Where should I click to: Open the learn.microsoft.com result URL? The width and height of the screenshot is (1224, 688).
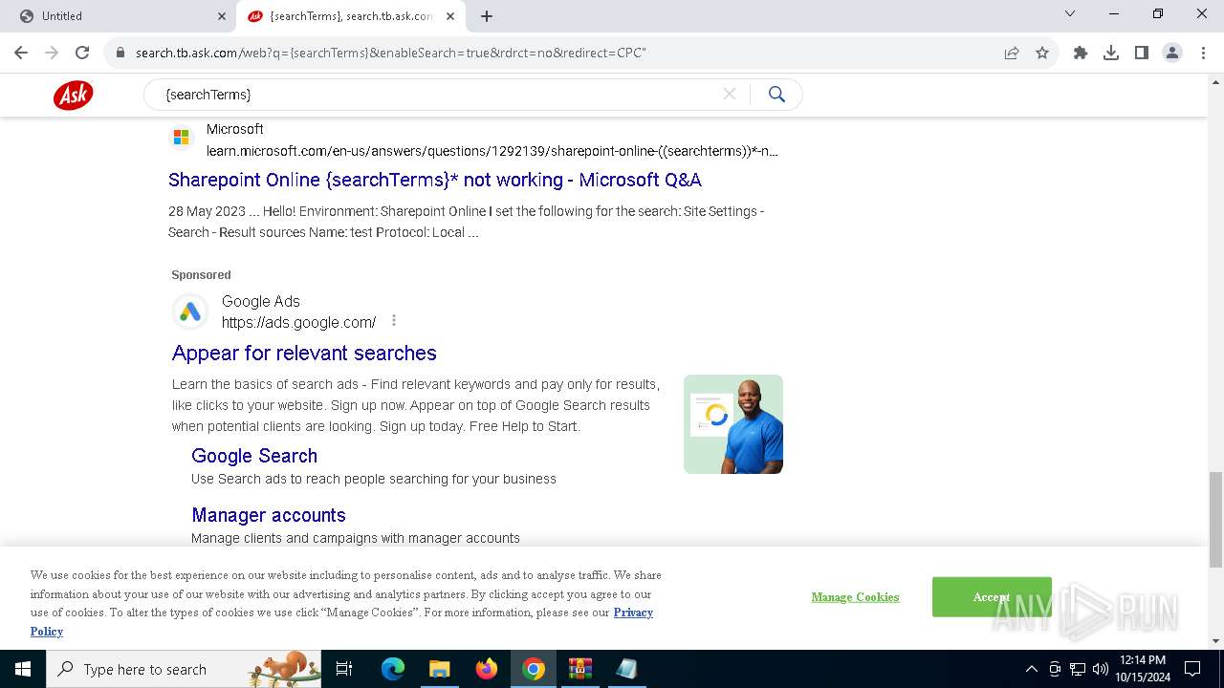click(x=492, y=151)
